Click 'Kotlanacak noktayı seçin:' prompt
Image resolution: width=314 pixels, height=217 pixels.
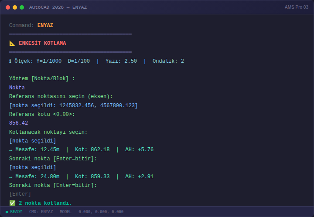(48, 132)
